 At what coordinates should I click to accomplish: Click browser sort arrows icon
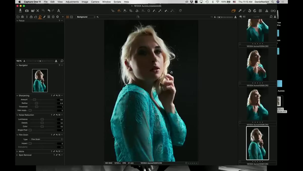pyautogui.click(x=244, y=17)
